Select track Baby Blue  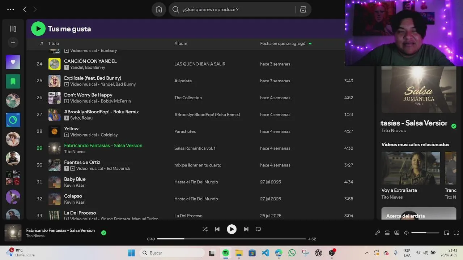[x=75, y=179]
